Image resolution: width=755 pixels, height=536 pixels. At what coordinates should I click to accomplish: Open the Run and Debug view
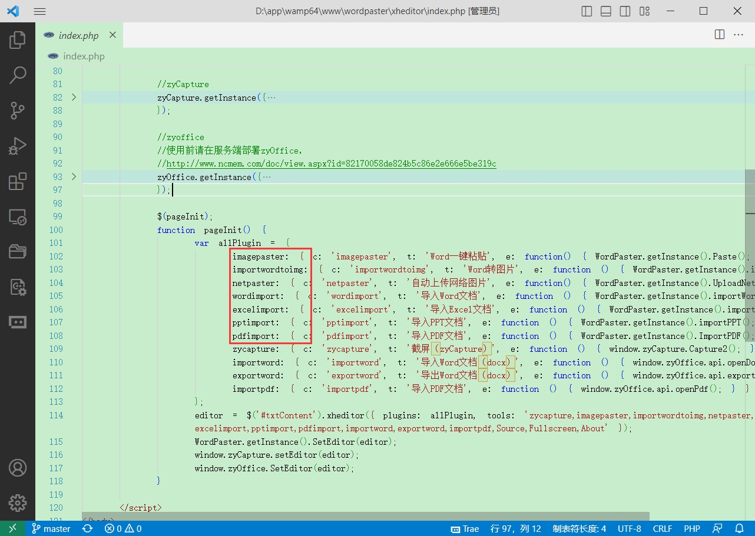click(18, 145)
